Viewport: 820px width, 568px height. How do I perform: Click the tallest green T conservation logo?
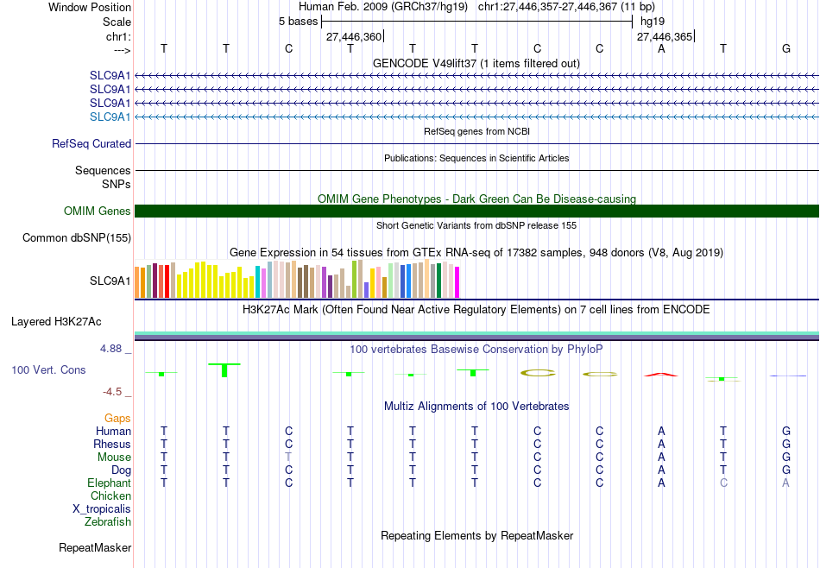click(224, 369)
